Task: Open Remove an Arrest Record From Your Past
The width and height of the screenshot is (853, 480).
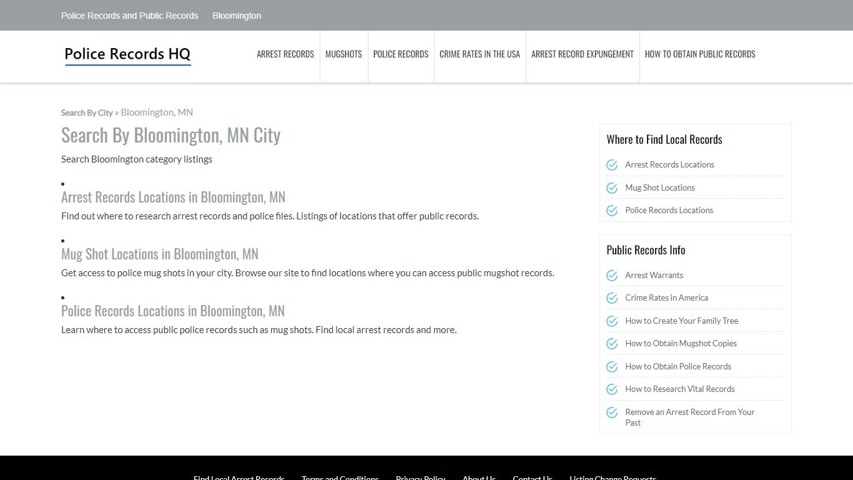Action: tap(689, 417)
